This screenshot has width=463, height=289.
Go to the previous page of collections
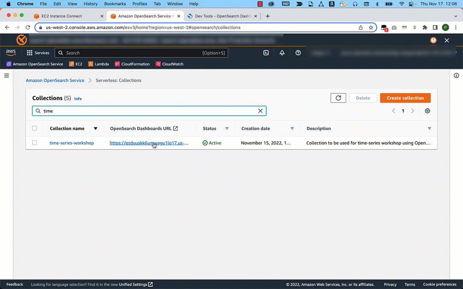click(394, 111)
